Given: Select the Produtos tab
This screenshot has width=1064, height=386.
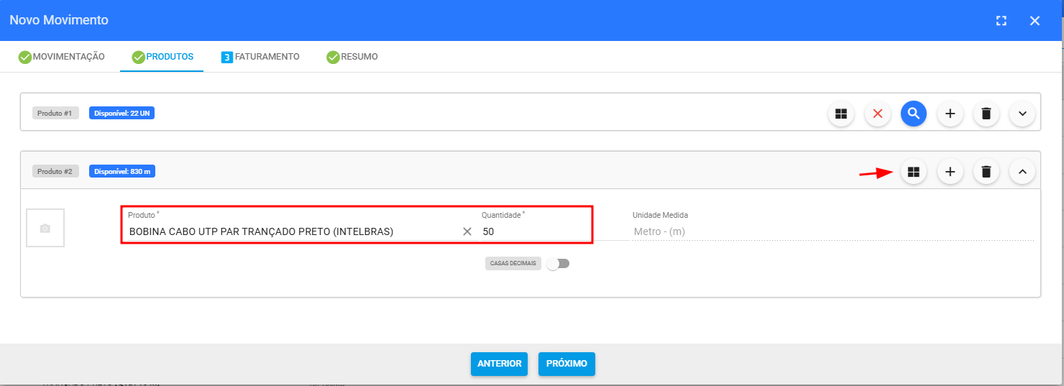Looking at the screenshot, I should 162,57.
